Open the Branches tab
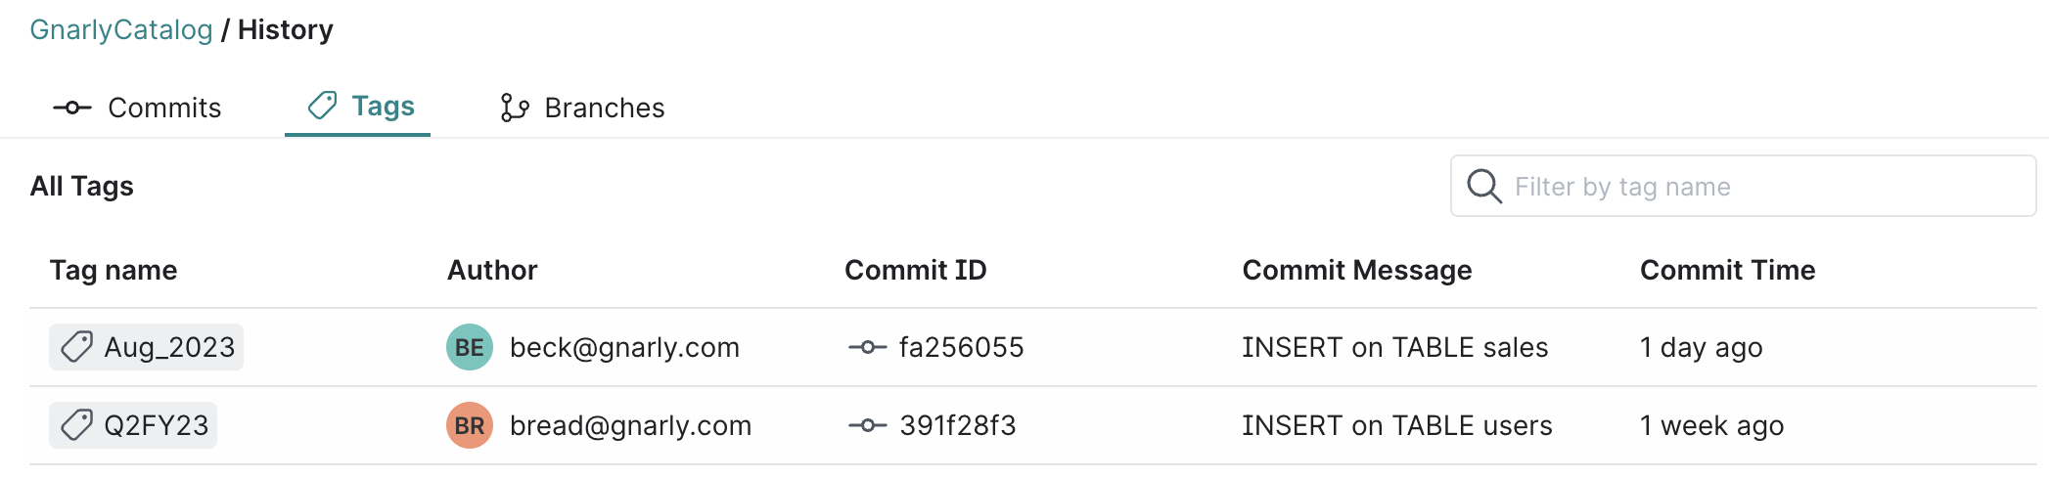Viewport: 2049px width, 479px height. tap(604, 108)
